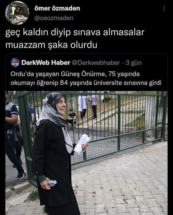Click the line 'geç kaldın diyip sınava almasalar'
This screenshot has height=215, width=173.
[x=75, y=33]
